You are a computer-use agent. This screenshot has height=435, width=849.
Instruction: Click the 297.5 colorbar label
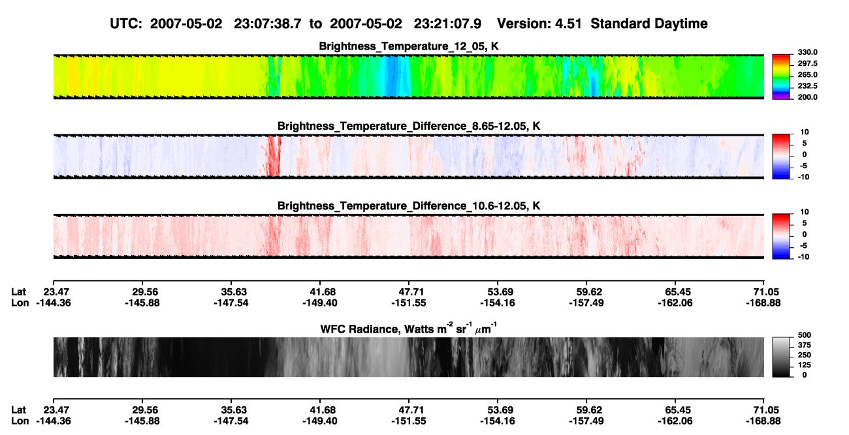coord(808,63)
